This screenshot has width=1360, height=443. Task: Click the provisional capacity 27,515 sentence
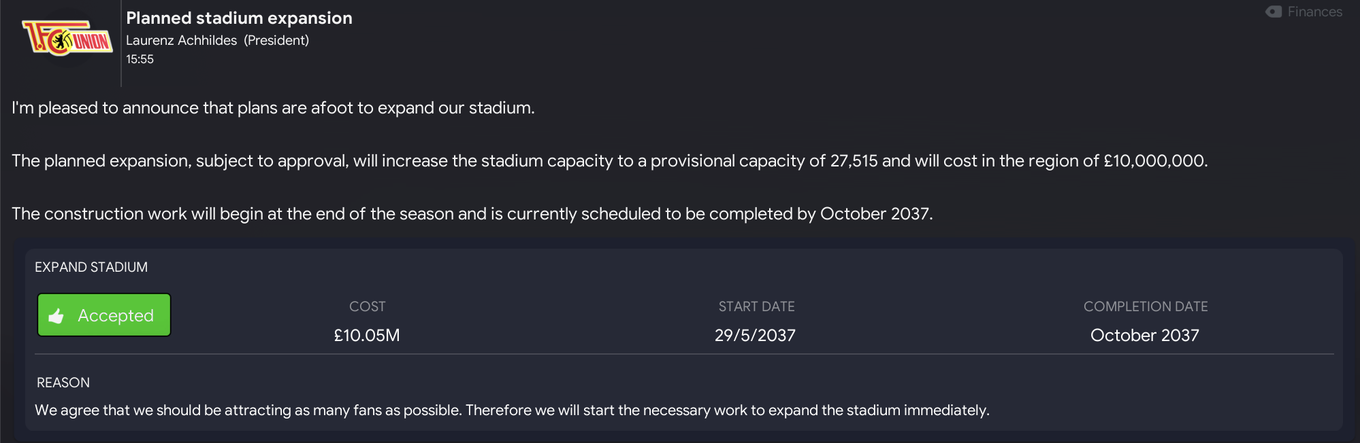[609, 161]
